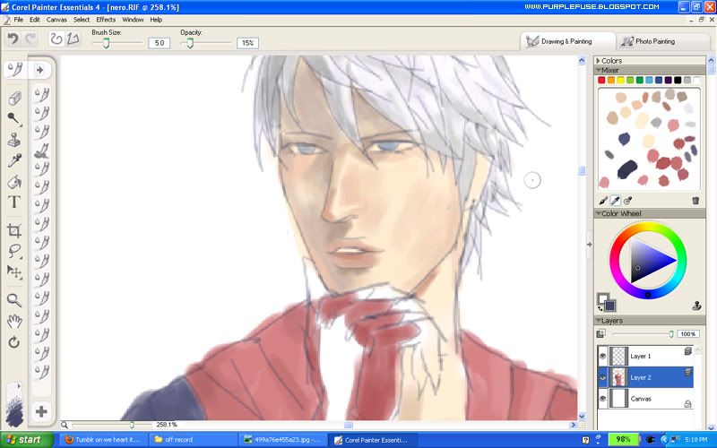Viewport: 717px width, 448px height.
Task: Click the Brush Size value field
Action: pyautogui.click(x=160, y=43)
